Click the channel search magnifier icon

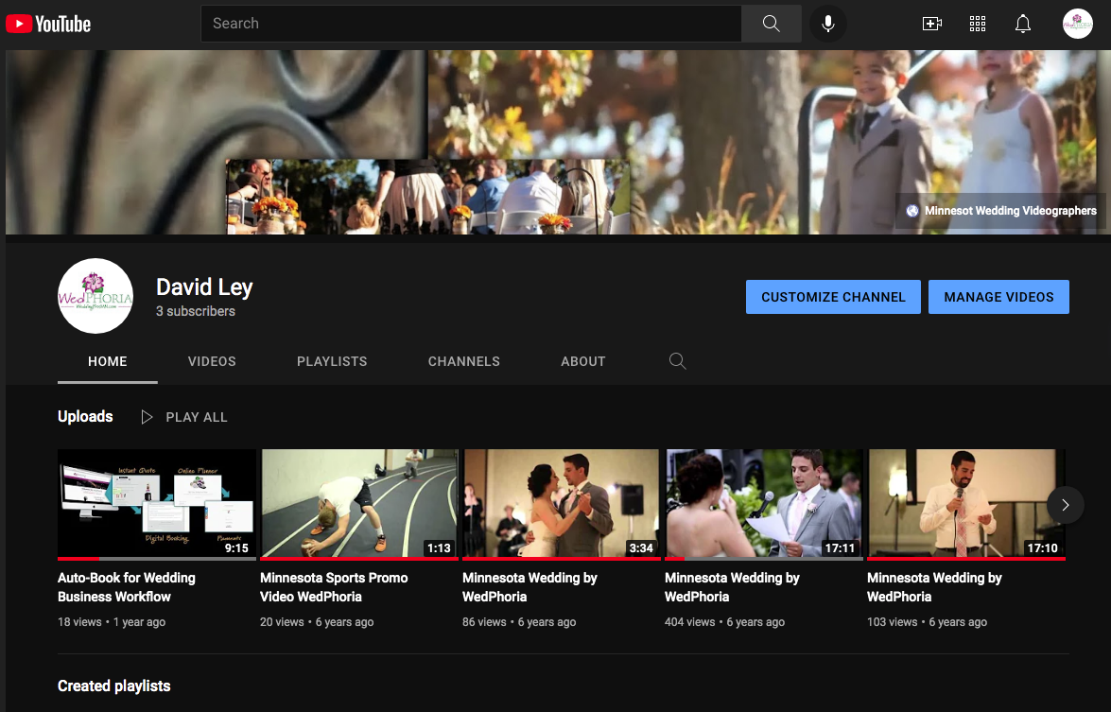tap(677, 361)
